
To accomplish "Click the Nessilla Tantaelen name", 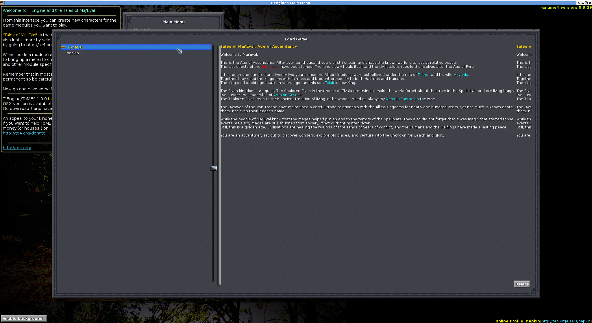I will click(x=402, y=99).
